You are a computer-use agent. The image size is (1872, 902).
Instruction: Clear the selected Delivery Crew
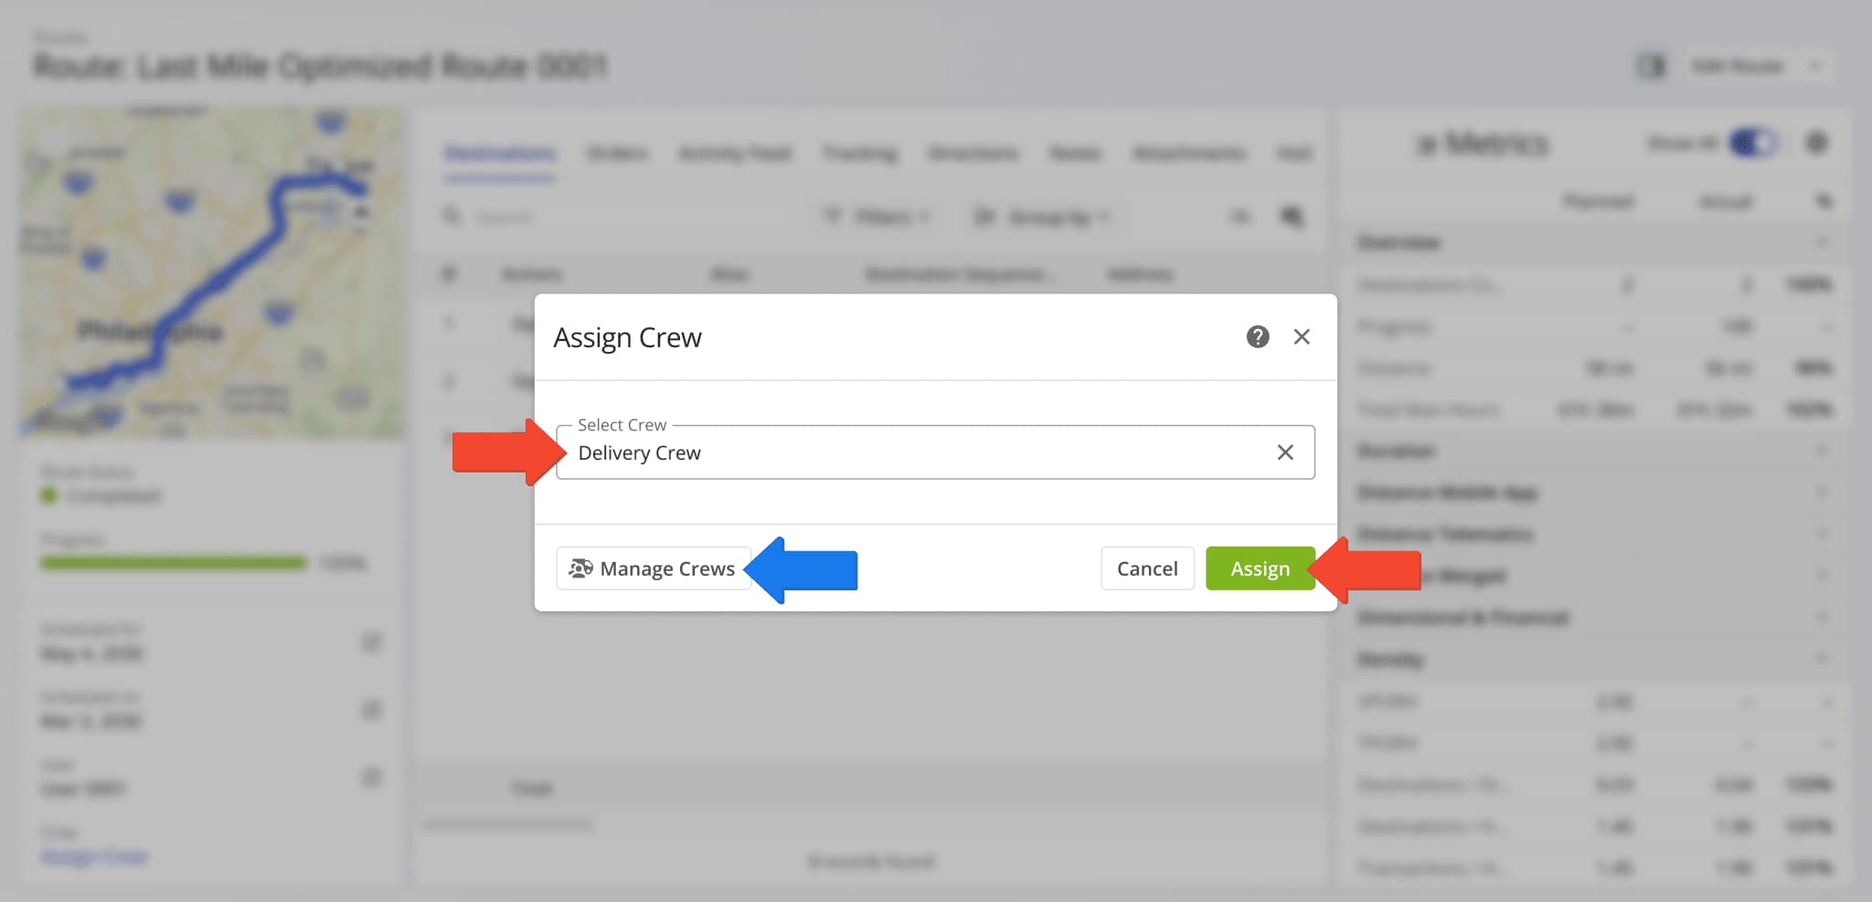click(1284, 452)
